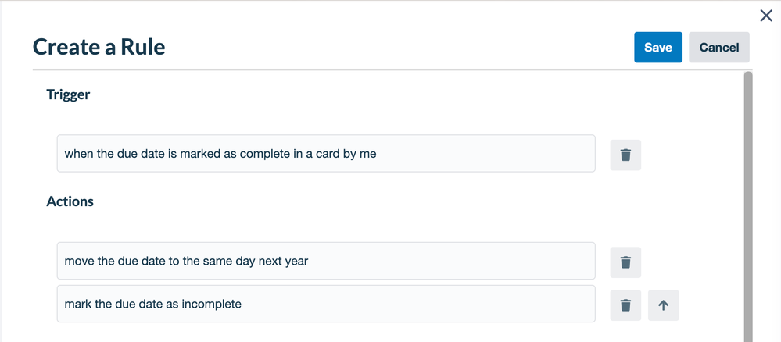Trash the 'mark the due date as incomplete' action
Viewport: 781px width, 342px height.
click(625, 305)
